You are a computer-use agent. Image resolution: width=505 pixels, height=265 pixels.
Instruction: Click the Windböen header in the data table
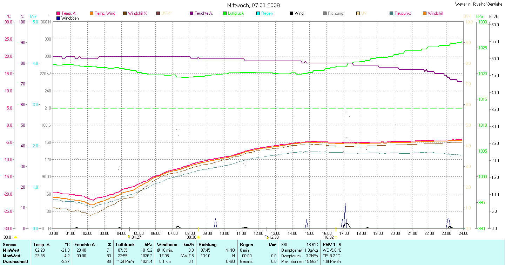click(167, 245)
